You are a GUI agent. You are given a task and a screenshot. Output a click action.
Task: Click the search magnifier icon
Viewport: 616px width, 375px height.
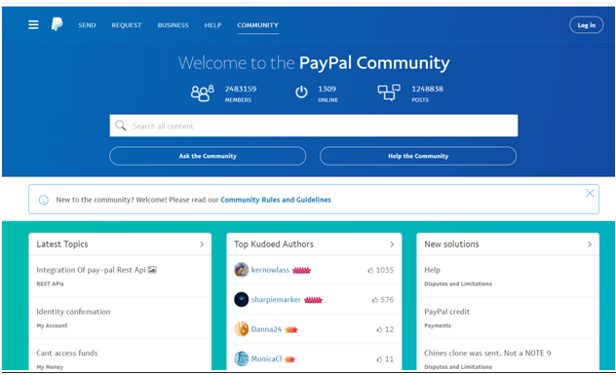(x=121, y=126)
